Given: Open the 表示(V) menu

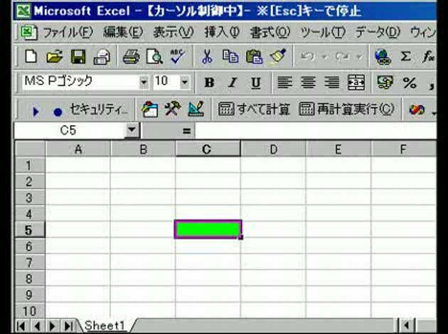Looking at the screenshot, I should point(173,33).
